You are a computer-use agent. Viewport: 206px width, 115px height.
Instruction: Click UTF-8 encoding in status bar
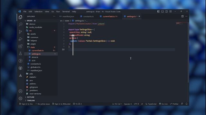point(136,104)
